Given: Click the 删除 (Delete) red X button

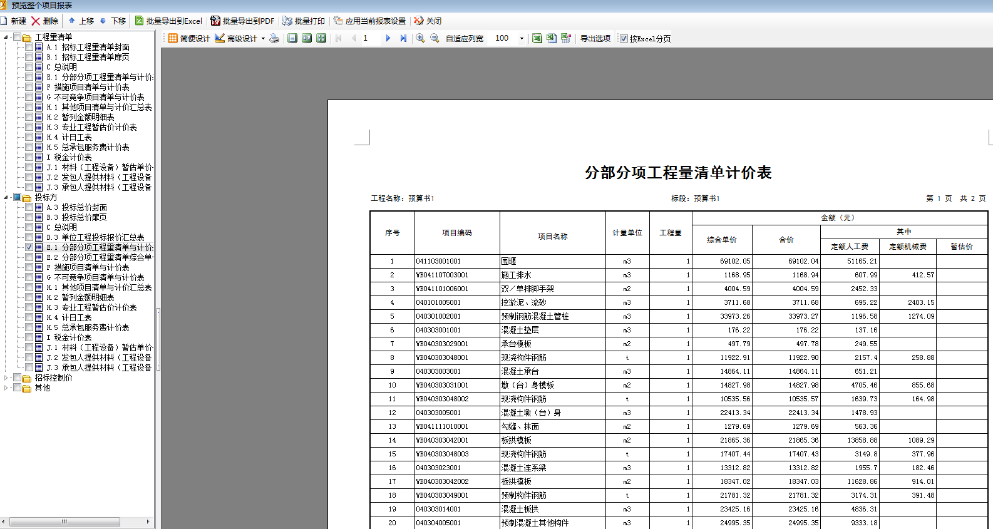Looking at the screenshot, I should [45, 21].
